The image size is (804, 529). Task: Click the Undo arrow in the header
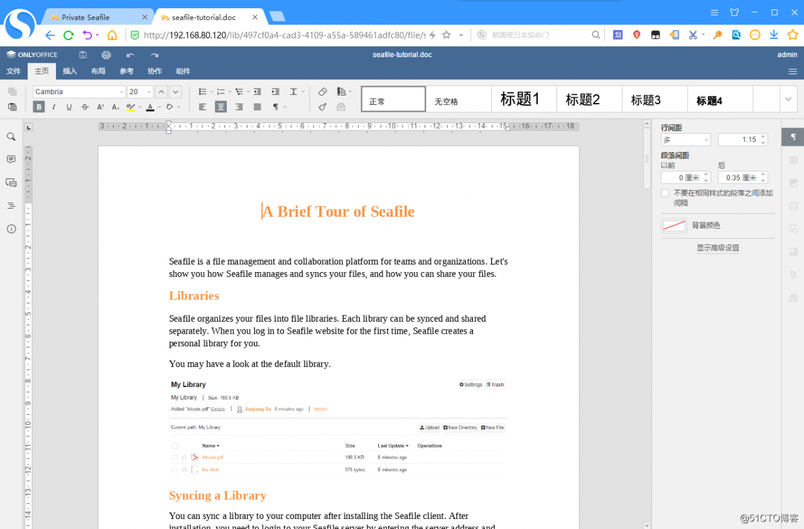(129, 55)
